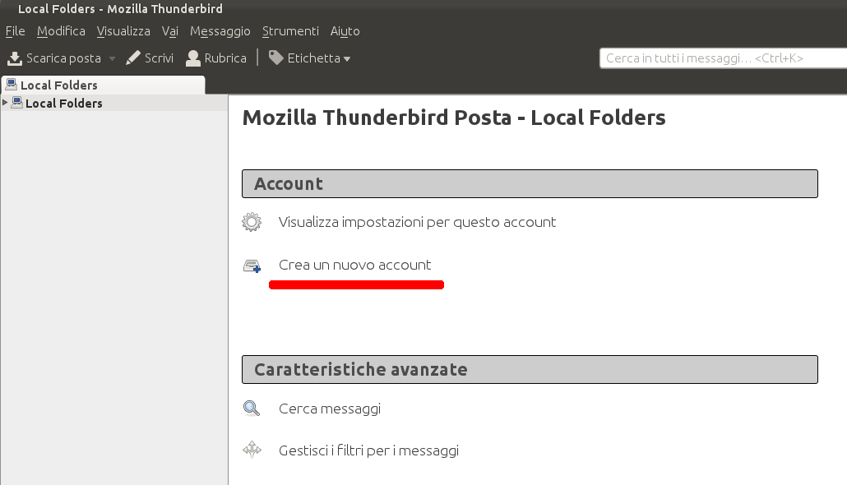Click the Scarica posta download icon
Viewport: 847px width, 485px height.
(15, 58)
